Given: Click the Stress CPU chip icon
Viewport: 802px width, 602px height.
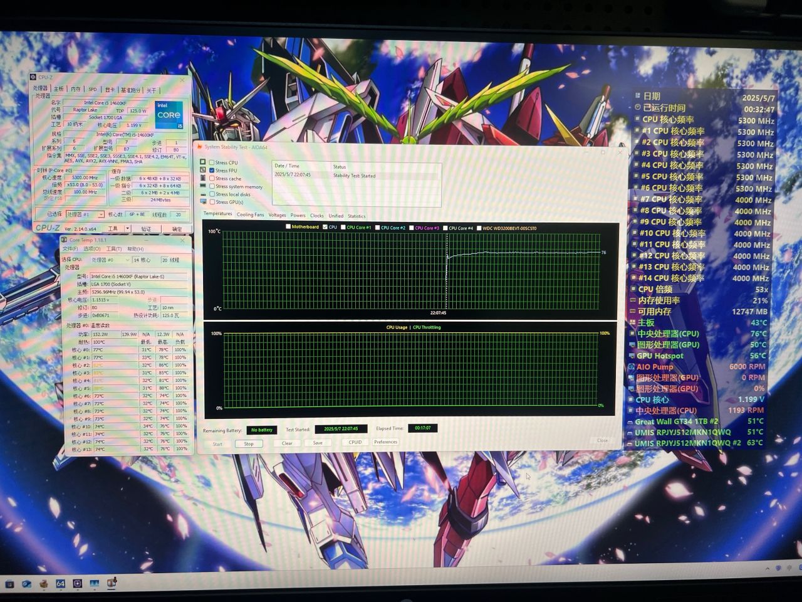Looking at the screenshot, I should 202,162.
